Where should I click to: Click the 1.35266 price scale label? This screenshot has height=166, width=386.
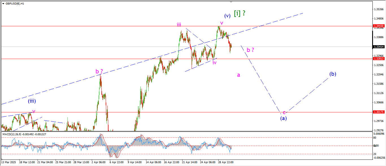[378, 9]
